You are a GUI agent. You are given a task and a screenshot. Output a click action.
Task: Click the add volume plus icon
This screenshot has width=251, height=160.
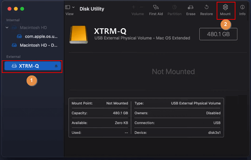[134, 7]
